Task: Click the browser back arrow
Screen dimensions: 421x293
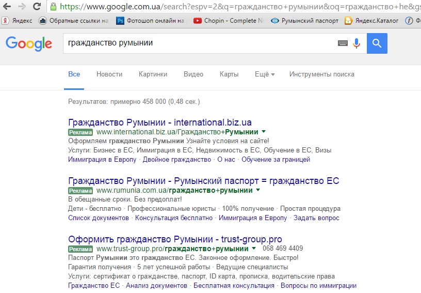Action: tap(7, 7)
